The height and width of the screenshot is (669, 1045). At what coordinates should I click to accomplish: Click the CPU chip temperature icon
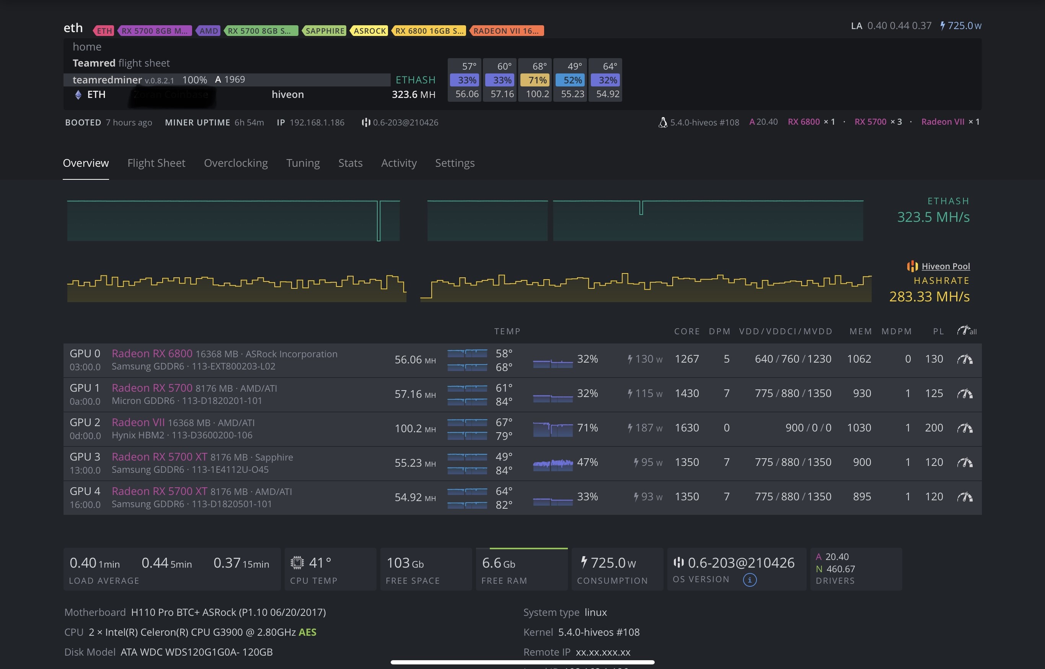coord(297,563)
